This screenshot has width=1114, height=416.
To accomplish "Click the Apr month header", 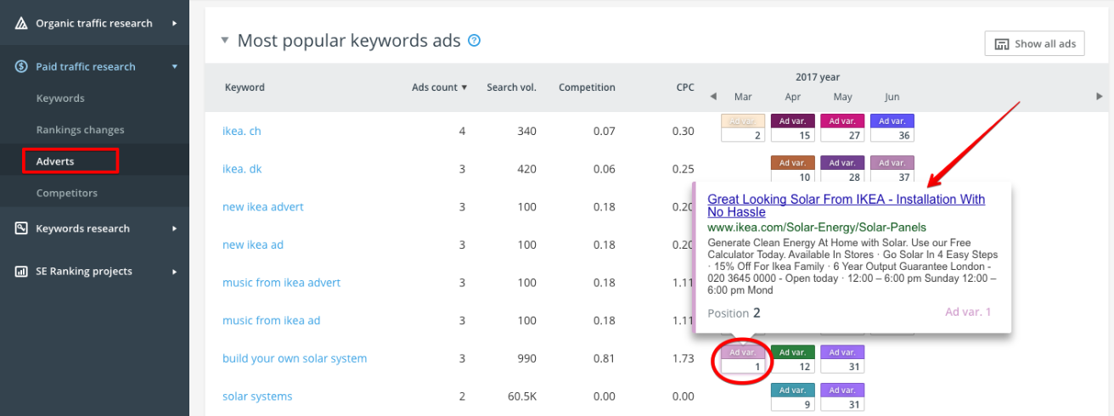I will (793, 97).
